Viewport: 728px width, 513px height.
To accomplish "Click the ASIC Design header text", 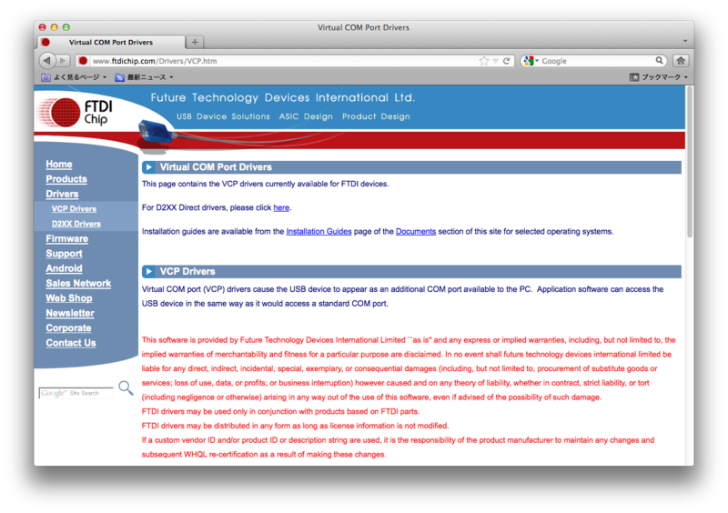I will tap(306, 116).
